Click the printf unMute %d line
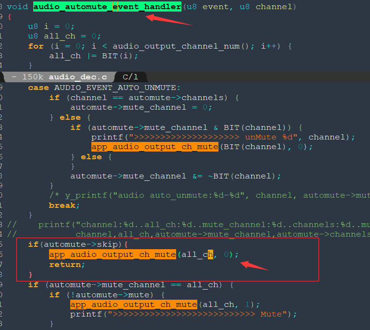This screenshot has height=330, width=370. pyautogui.click(x=223, y=137)
